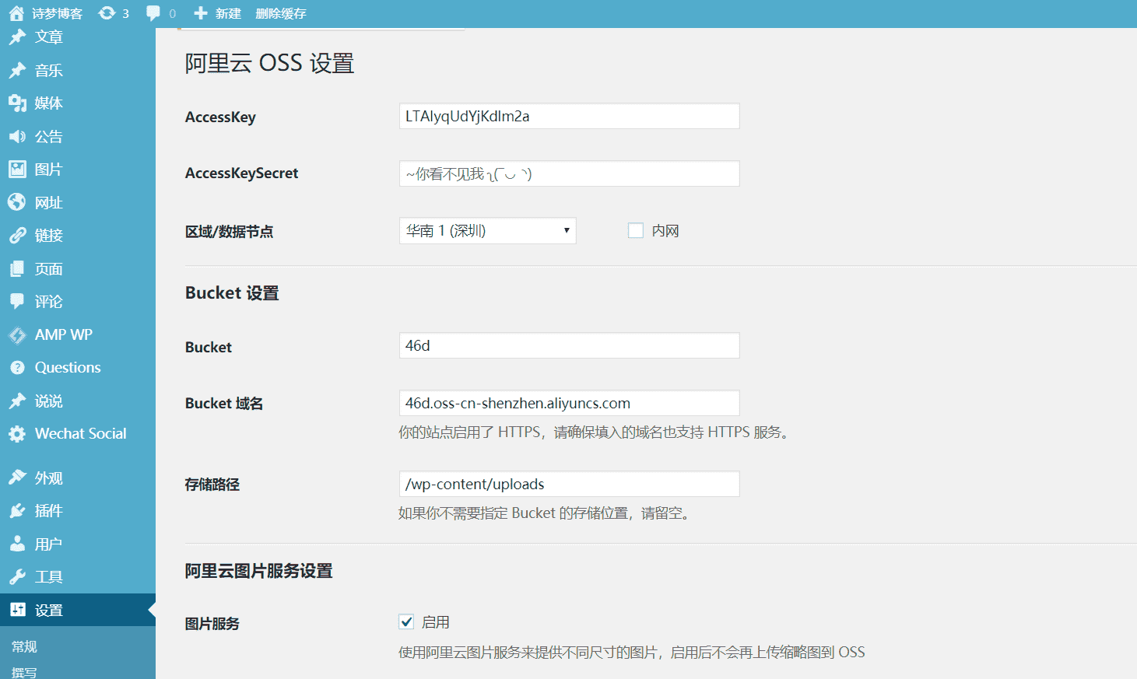Screen dimensions: 1137x679
Task: Click the question mark icon beside Questions
Action: (17, 367)
